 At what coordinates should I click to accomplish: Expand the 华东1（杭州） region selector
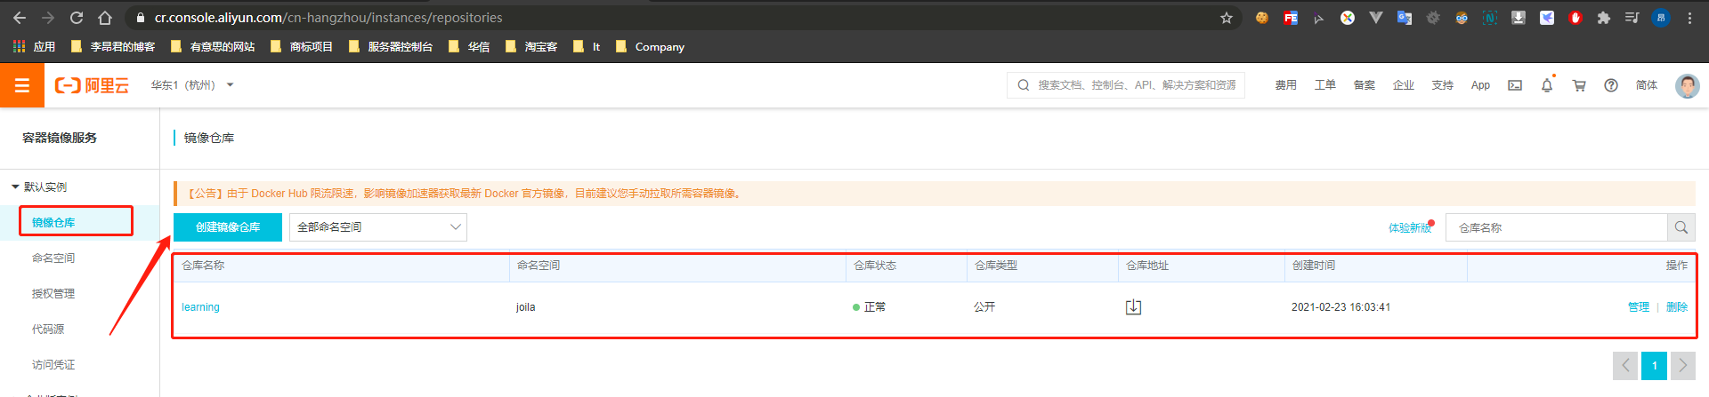pyautogui.click(x=192, y=85)
